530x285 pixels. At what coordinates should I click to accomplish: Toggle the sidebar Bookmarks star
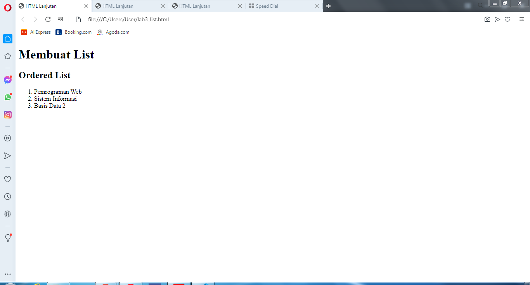[8, 56]
